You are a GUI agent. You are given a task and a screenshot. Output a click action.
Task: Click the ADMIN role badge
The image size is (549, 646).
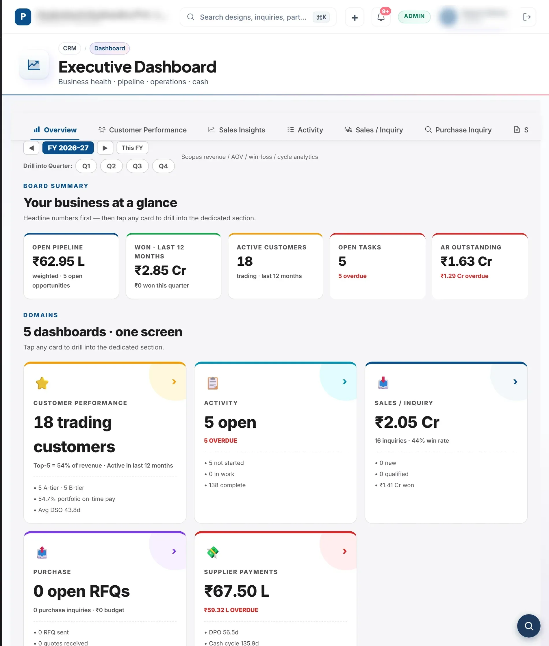tap(414, 16)
